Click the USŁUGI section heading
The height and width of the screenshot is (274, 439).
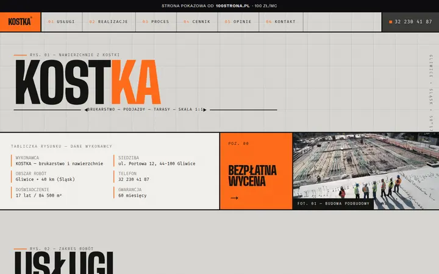pos(64,263)
